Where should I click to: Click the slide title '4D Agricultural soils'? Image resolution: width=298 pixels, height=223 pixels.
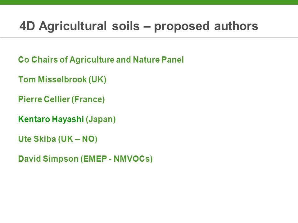tap(79, 26)
